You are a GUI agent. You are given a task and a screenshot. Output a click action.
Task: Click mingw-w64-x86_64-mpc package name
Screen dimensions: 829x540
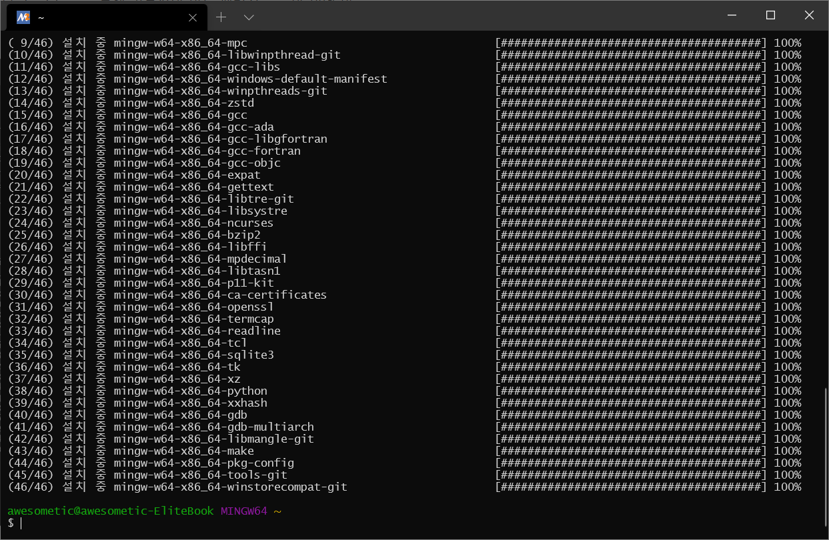[x=181, y=43]
